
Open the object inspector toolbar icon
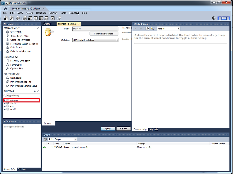(x=18, y=18)
